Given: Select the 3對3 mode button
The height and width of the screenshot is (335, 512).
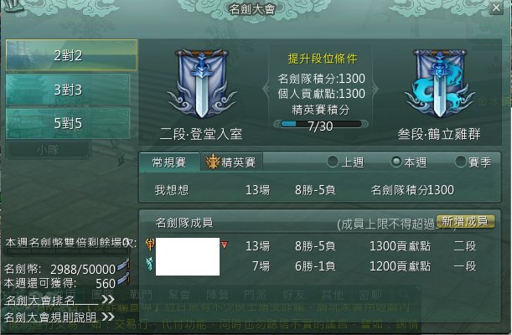Looking at the screenshot, I should tap(68, 90).
